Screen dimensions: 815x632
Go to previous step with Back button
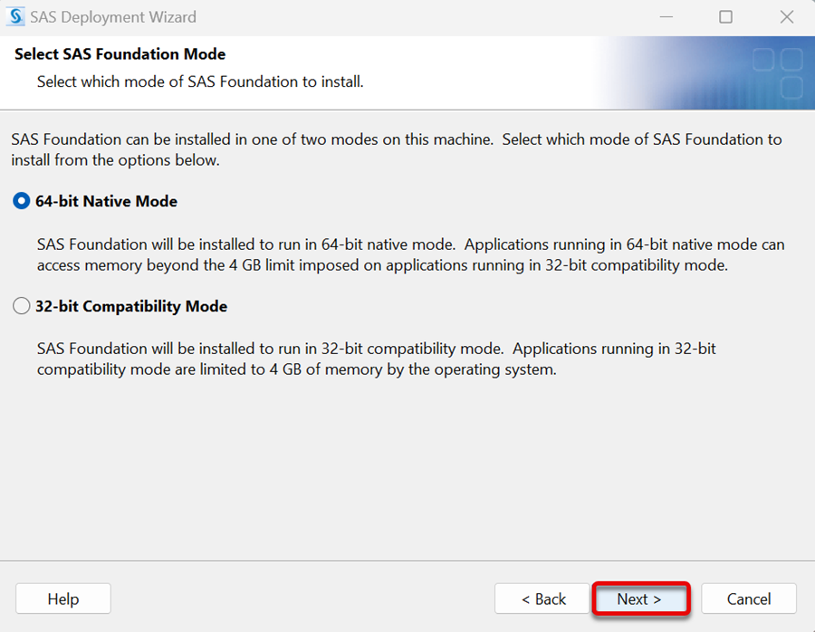542,598
